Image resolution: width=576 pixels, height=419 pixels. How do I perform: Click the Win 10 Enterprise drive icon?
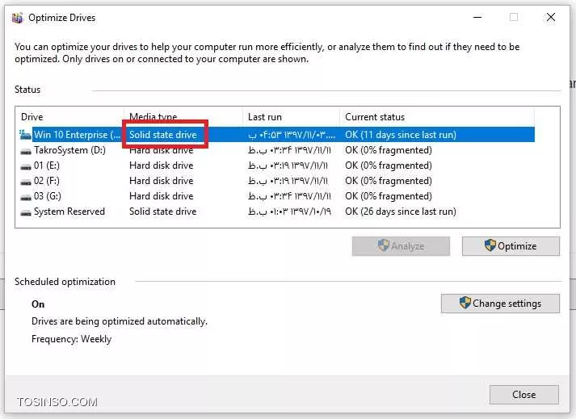[x=25, y=135]
